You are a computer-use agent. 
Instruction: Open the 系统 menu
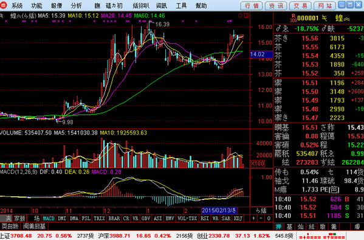pyautogui.click(x=17, y=5)
